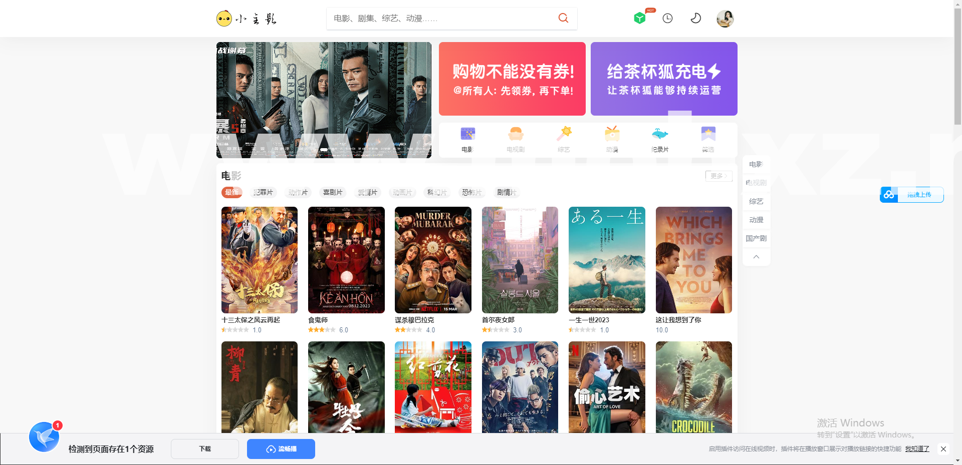Open the user avatar profile
The image size is (962, 465).
coord(725,19)
